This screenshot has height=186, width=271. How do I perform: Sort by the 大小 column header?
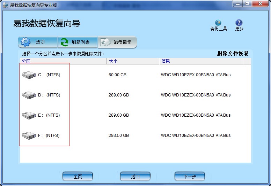(x=133, y=61)
